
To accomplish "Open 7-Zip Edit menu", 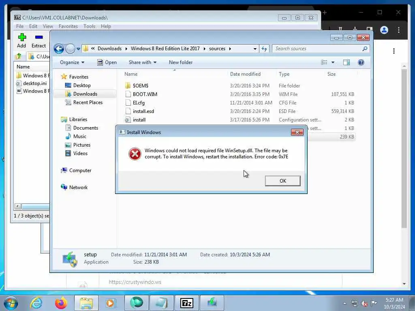I will (x=33, y=26).
